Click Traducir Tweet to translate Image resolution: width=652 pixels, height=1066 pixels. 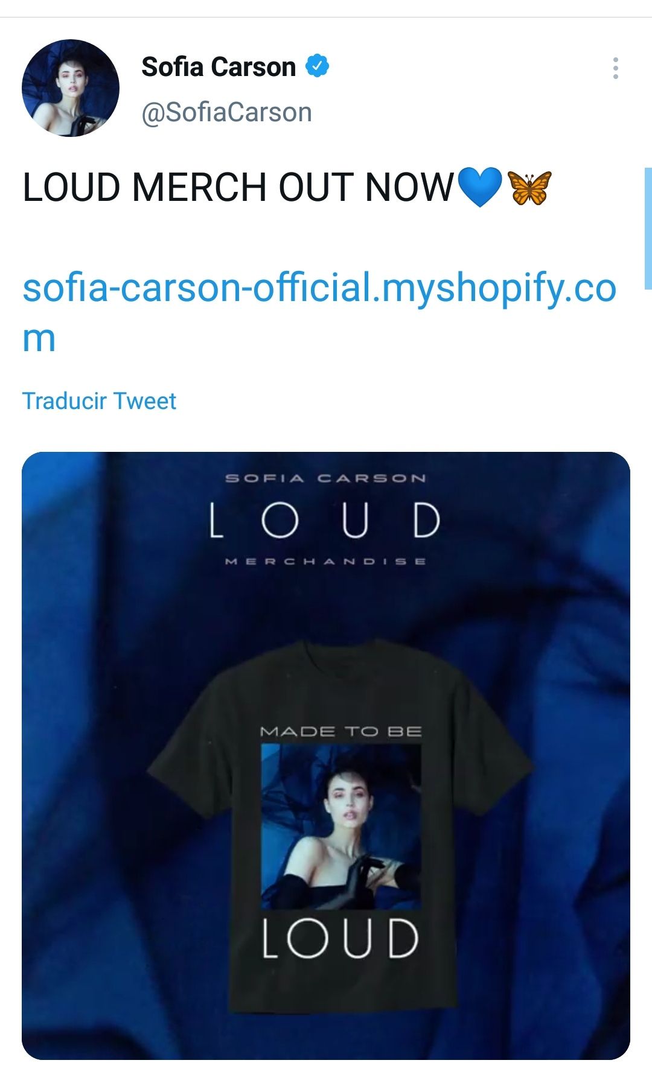click(99, 401)
